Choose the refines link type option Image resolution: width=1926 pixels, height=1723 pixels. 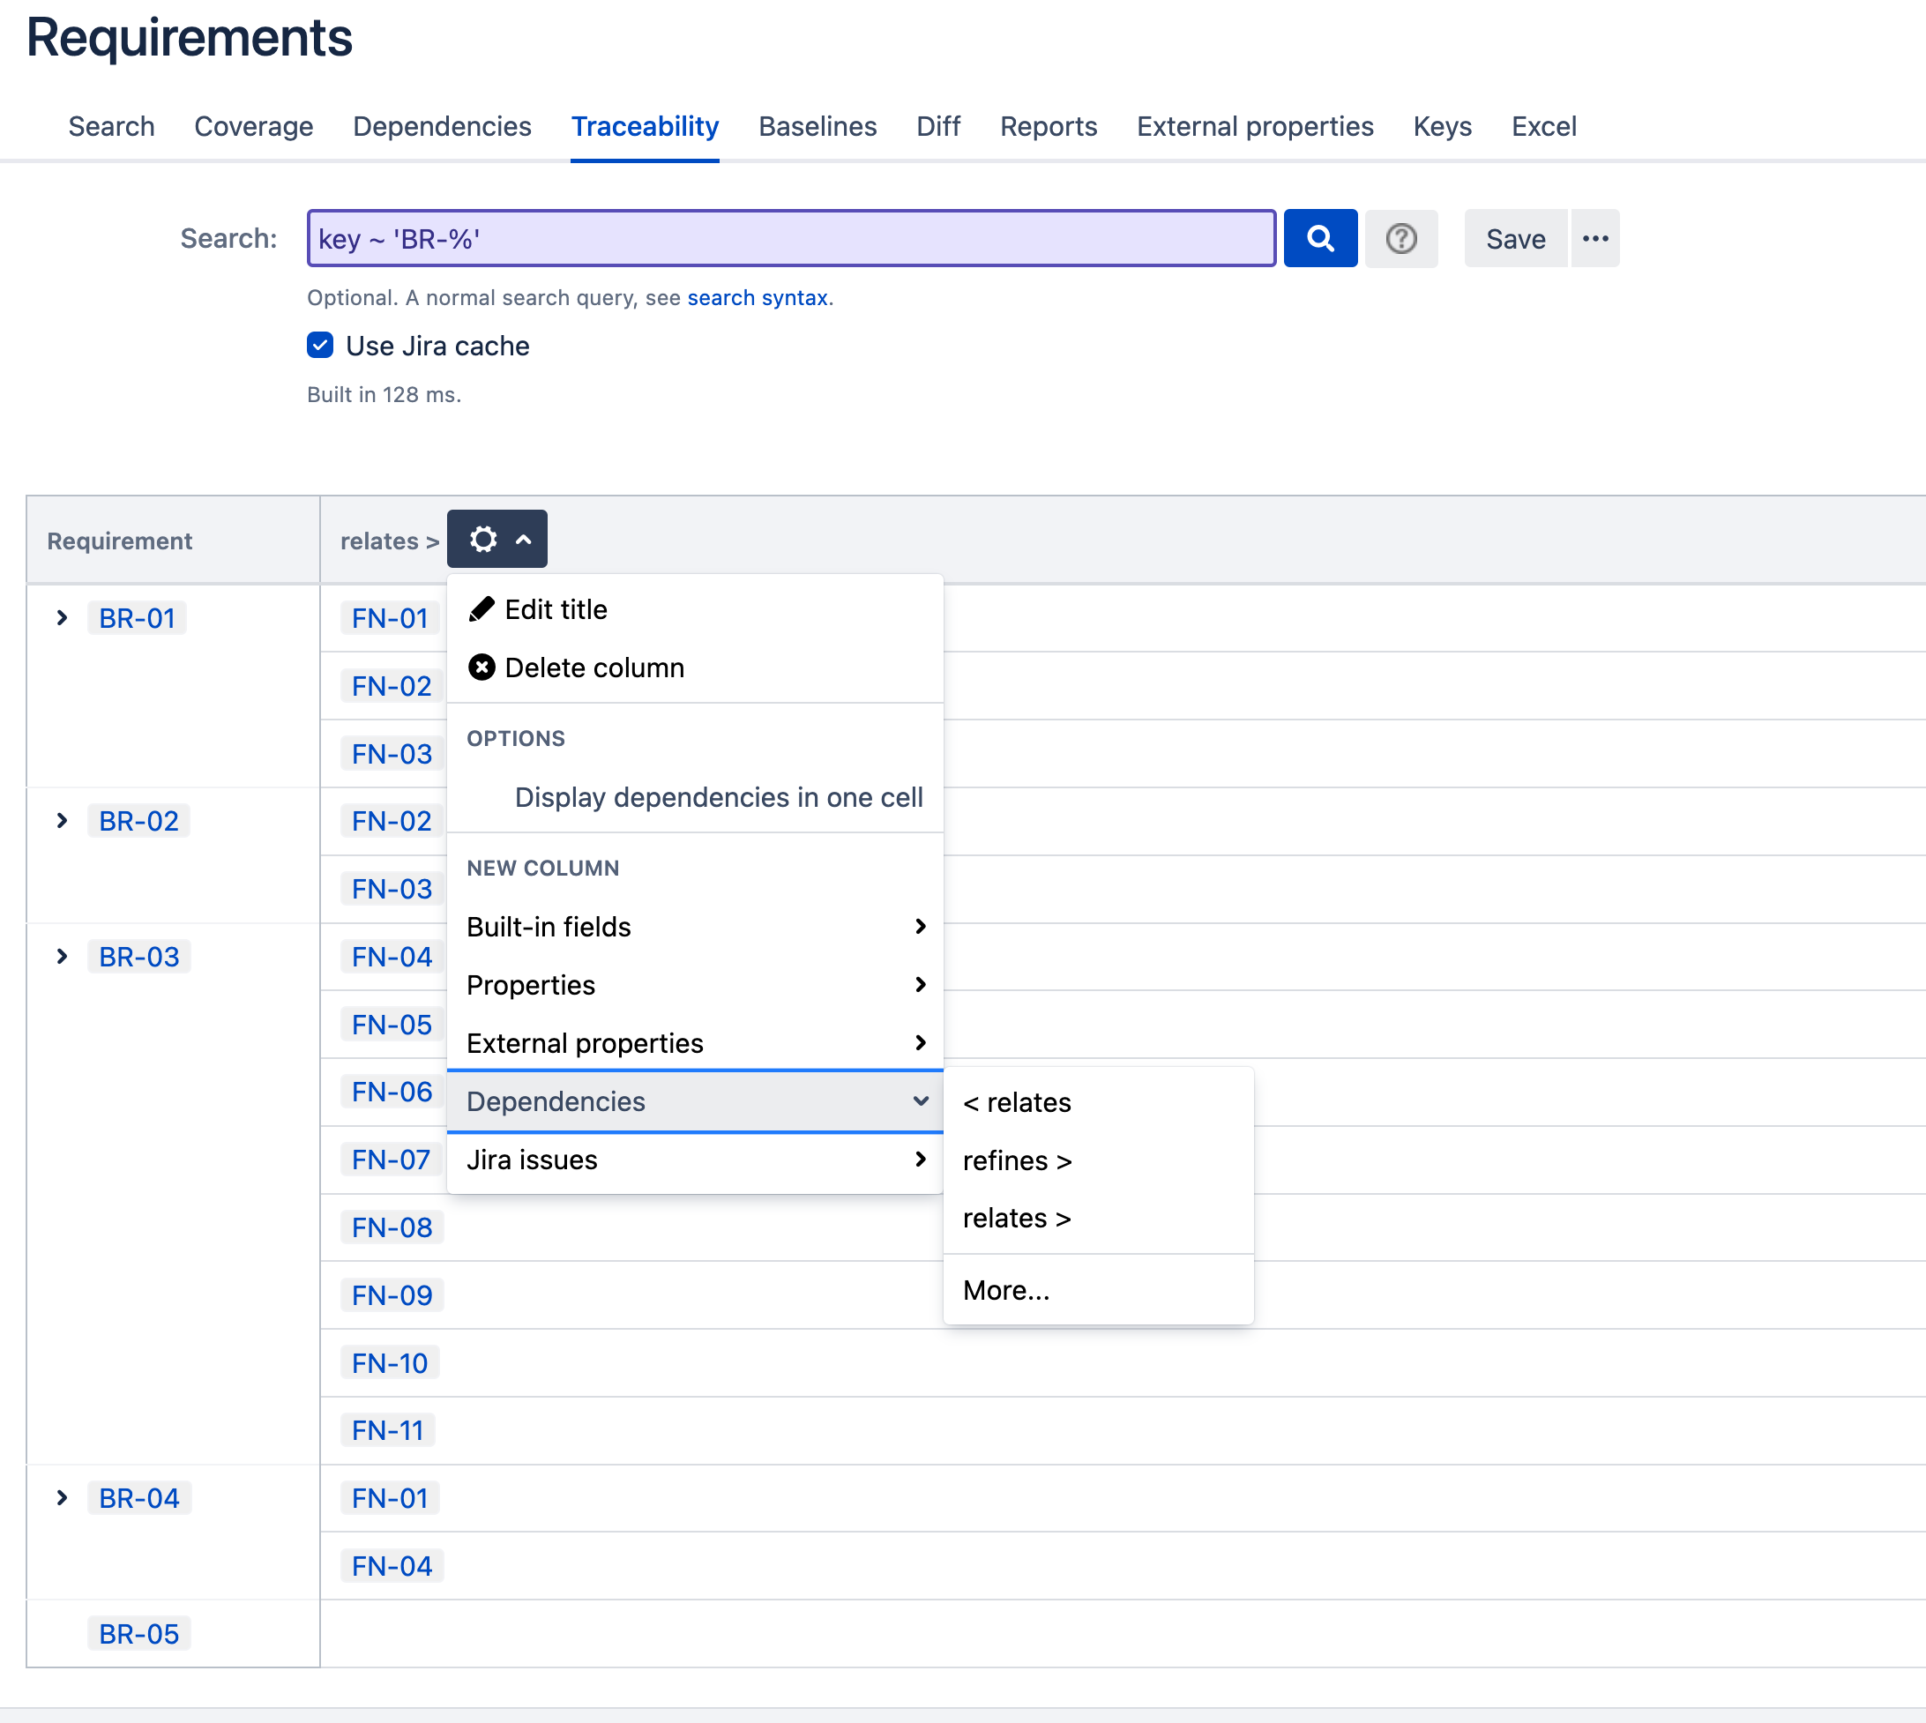[1017, 1160]
